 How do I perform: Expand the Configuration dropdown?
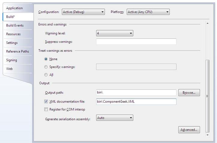(83, 12)
